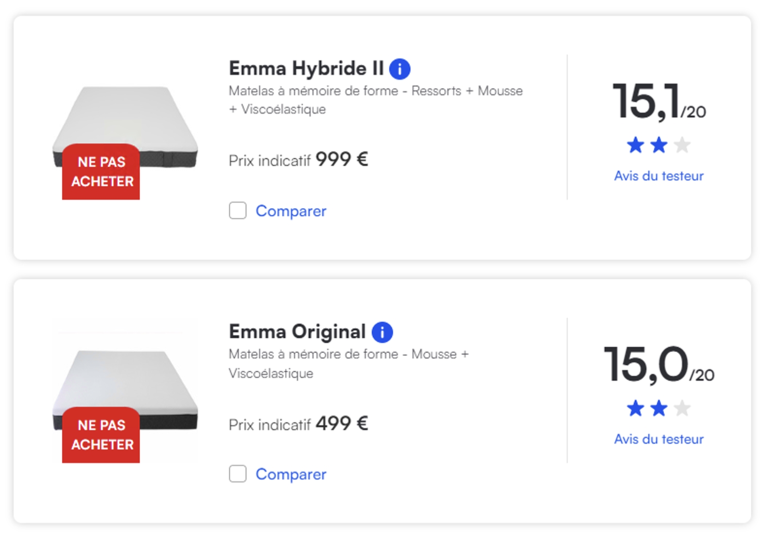The image size is (761, 534).
Task: Check the Comparer box for Emma Original
Action: 238,474
